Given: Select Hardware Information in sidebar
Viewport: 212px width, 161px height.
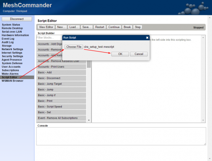Looking at the screenshot, I should point(15,35).
